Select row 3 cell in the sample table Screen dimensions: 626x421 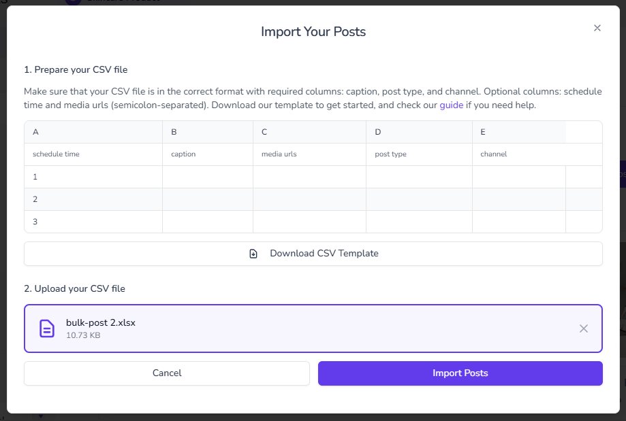point(93,222)
